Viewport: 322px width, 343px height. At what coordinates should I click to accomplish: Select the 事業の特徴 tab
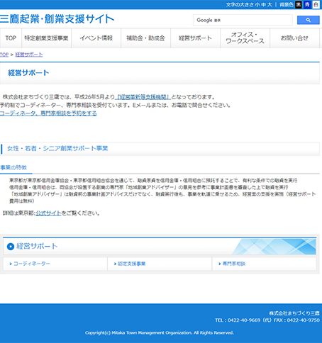pyautogui.click(x=13, y=168)
